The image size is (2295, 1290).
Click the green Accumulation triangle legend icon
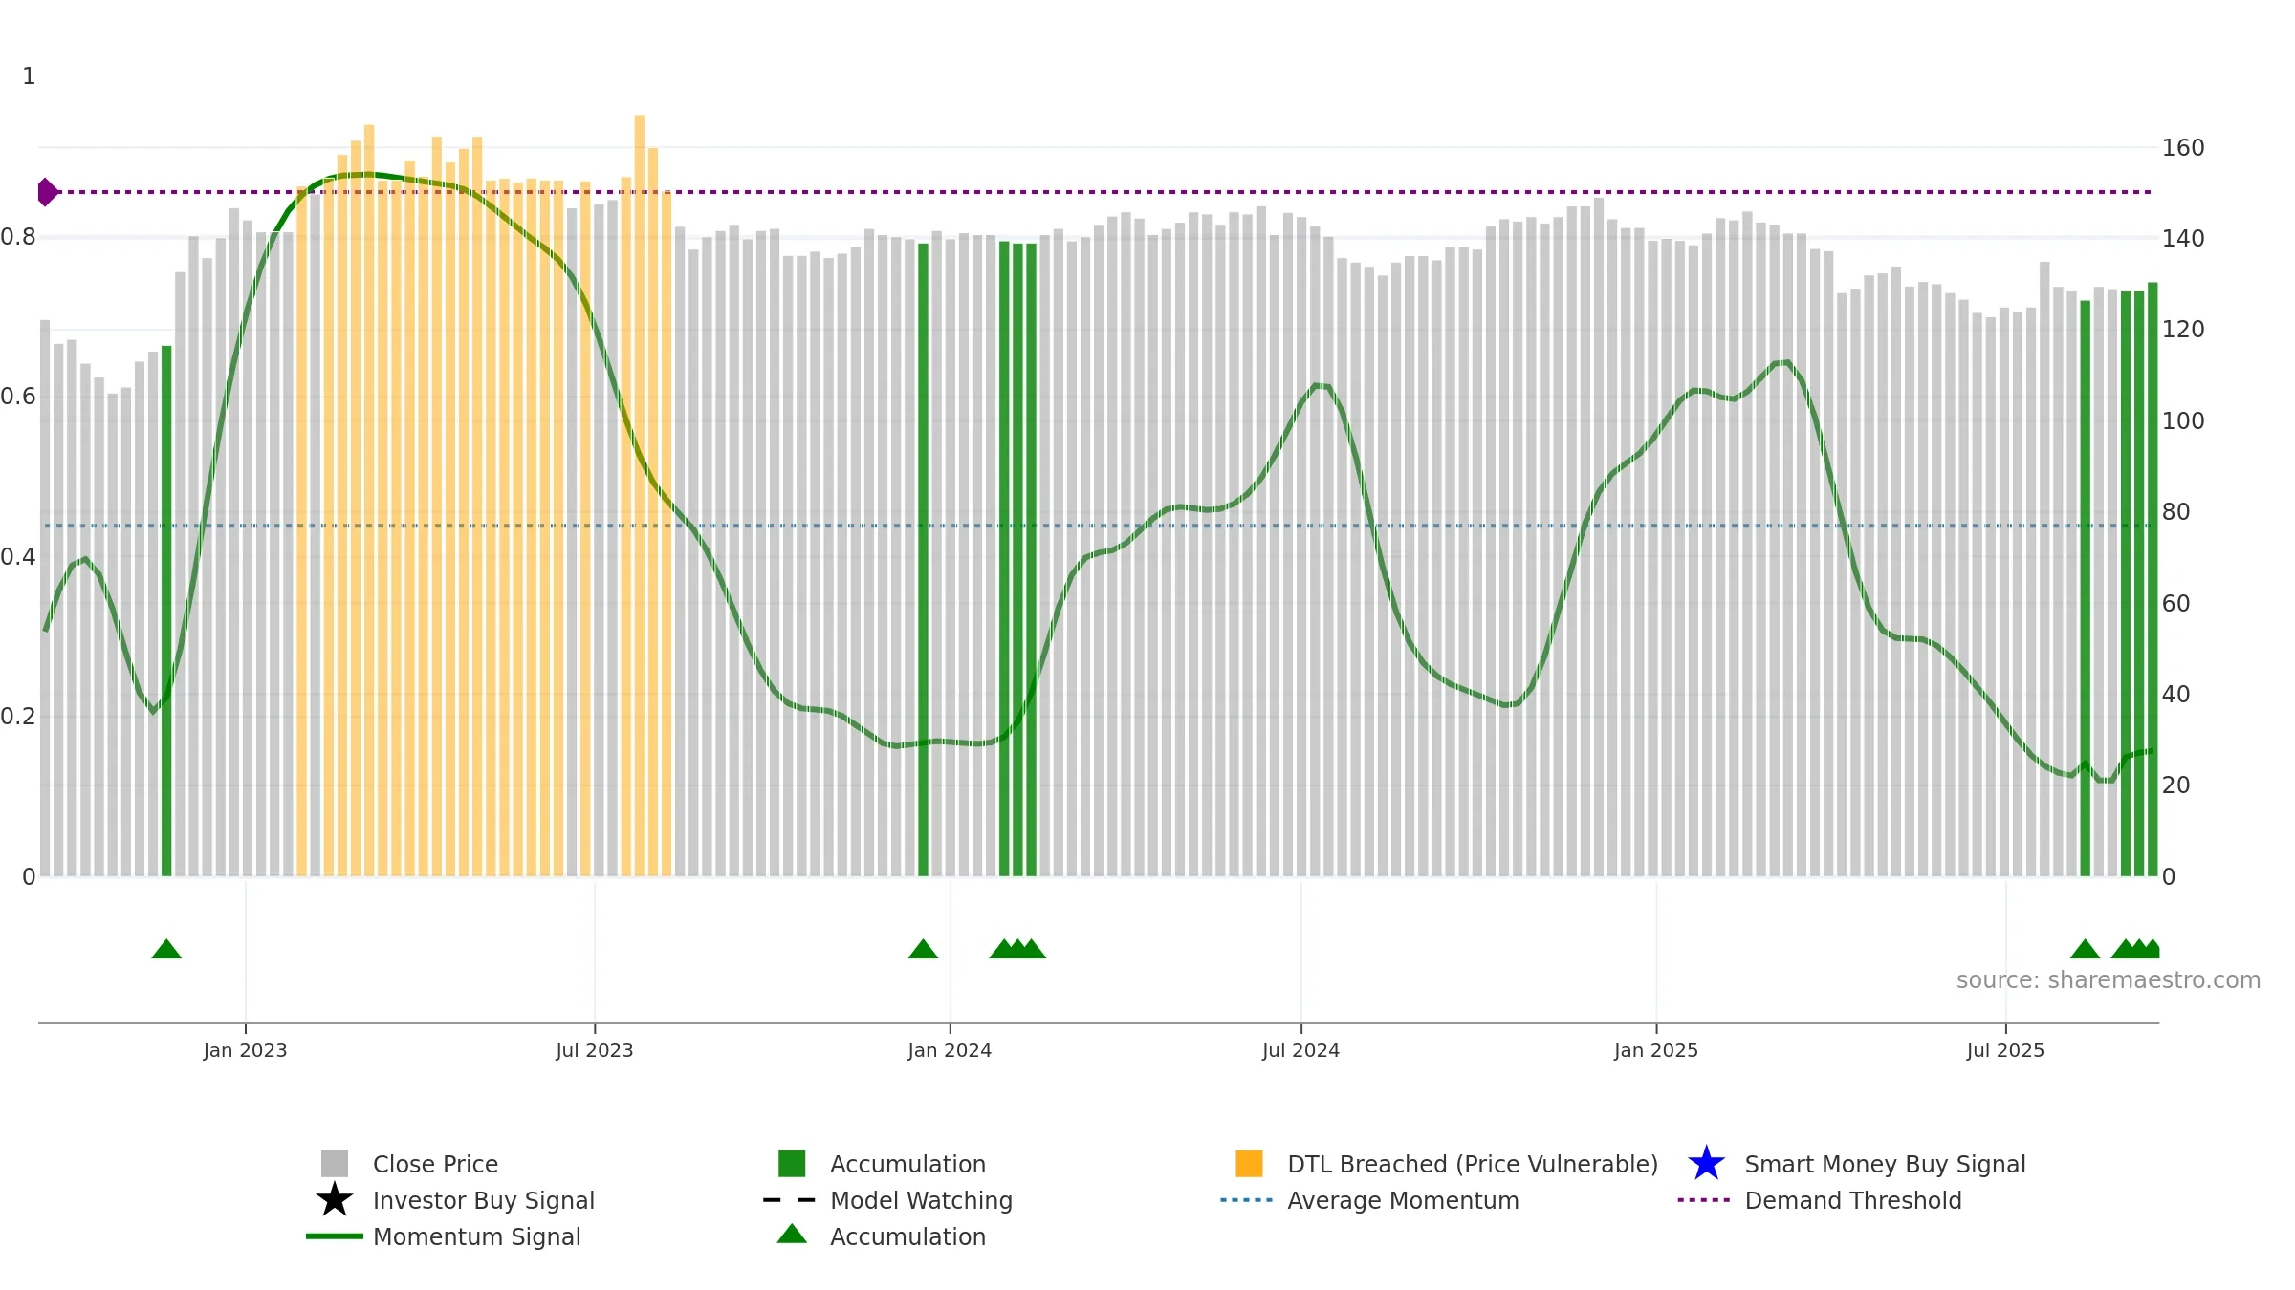click(792, 1234)
